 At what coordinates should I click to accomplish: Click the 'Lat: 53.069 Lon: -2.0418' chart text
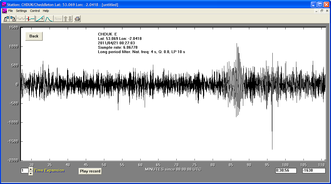[x=120, y=39]
